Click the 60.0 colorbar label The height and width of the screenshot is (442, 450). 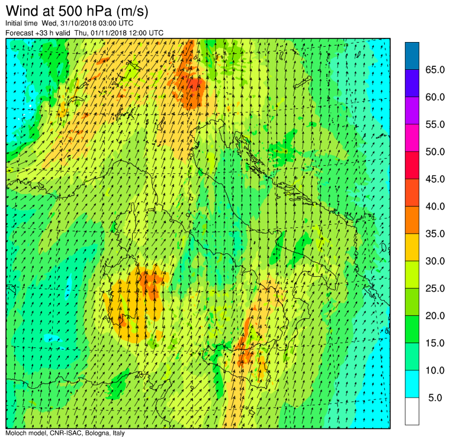pyautogui.click(x=435, y=97)
